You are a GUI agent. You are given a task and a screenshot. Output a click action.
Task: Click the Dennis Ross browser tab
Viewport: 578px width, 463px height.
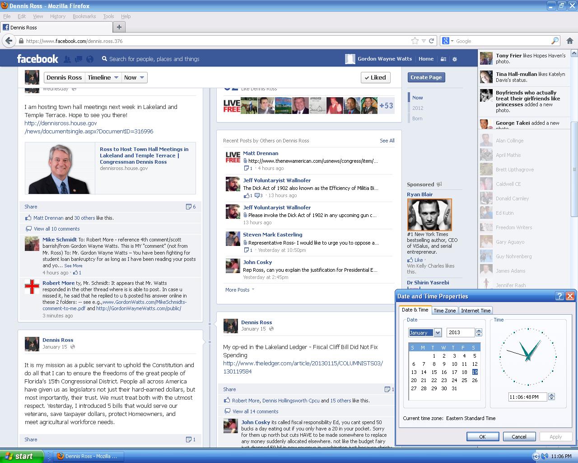(x=56, y=27)
